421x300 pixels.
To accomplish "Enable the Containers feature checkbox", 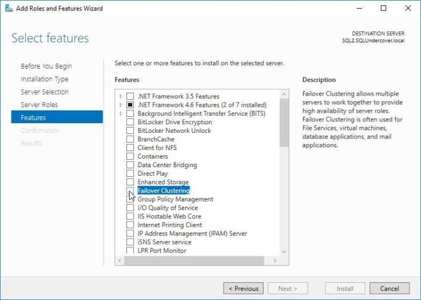I will tap(130, 156).
